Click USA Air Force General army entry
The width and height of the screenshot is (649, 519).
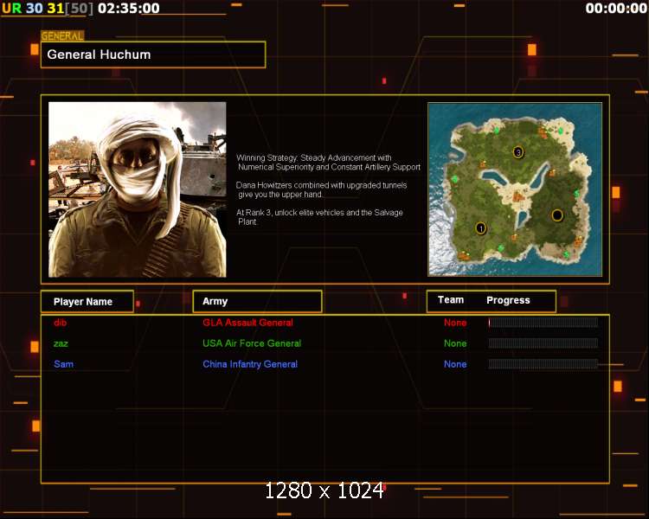click(252, 343)
